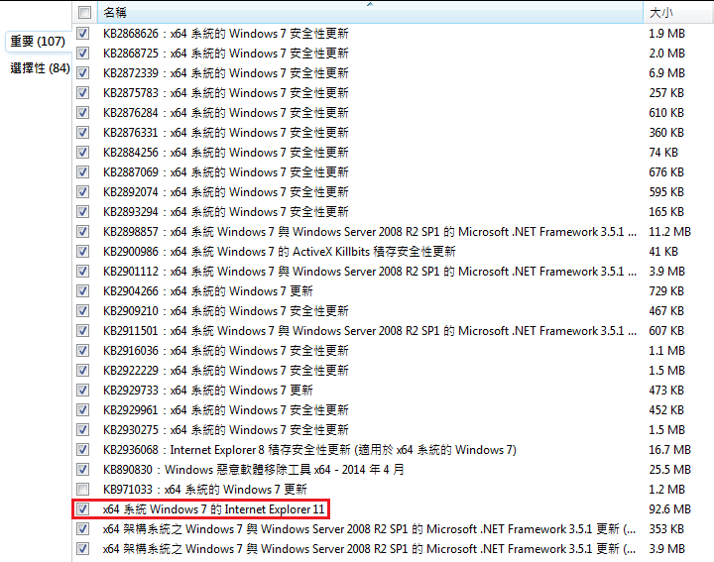Click the 41 KB size value
714x562 pixels.
coord(663,251)
